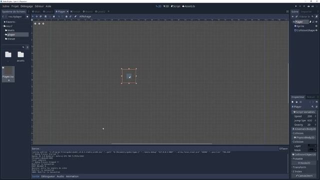The width and height of the screenshot is (320, 180).
Task: Collapse the res:// root folder
Action: pos(3,26)
